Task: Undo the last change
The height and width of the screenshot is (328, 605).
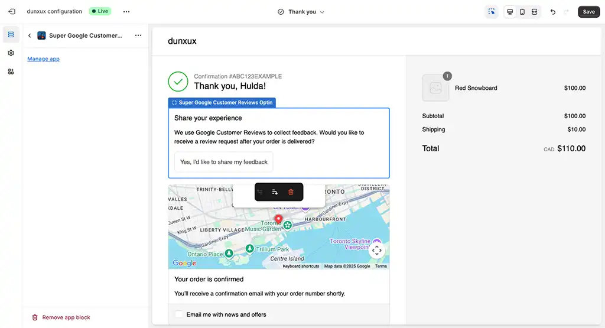Action: pos(552,12)
